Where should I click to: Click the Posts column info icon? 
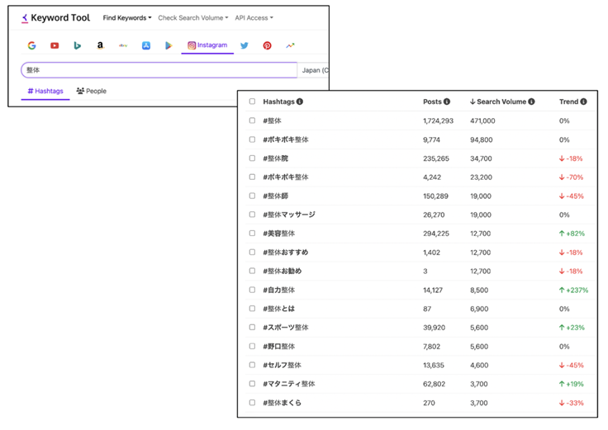tap(447, 102)
